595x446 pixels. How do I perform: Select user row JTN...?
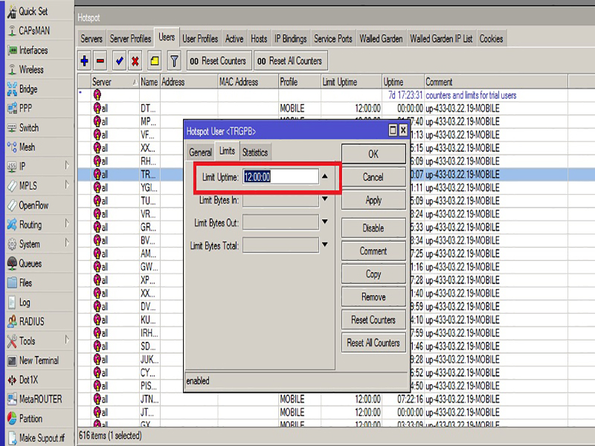(x=323, y=399)
